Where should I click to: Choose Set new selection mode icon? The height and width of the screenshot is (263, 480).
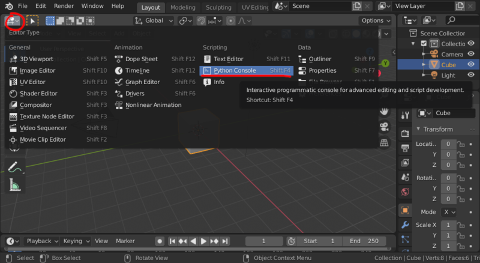[50, 20]
